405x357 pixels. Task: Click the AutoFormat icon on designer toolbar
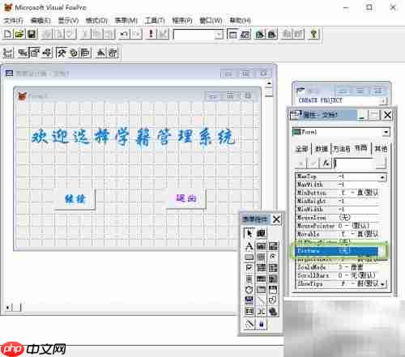coord(113,53)
